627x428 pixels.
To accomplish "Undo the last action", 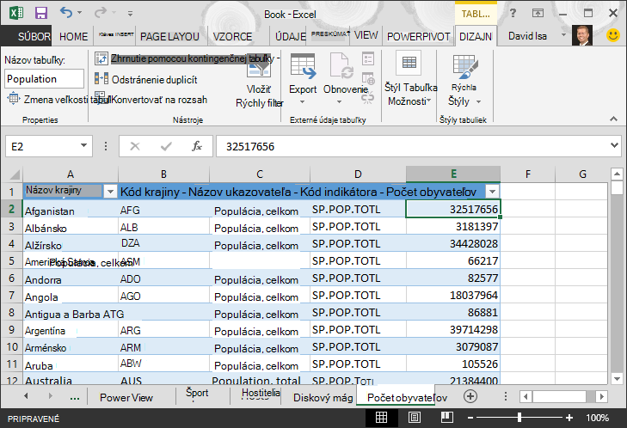I will pyautogui.click(x=66, y=13).
